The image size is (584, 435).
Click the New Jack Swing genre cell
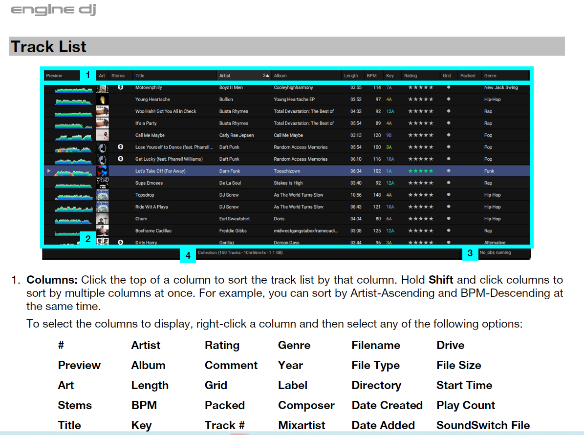pos(501,87)
